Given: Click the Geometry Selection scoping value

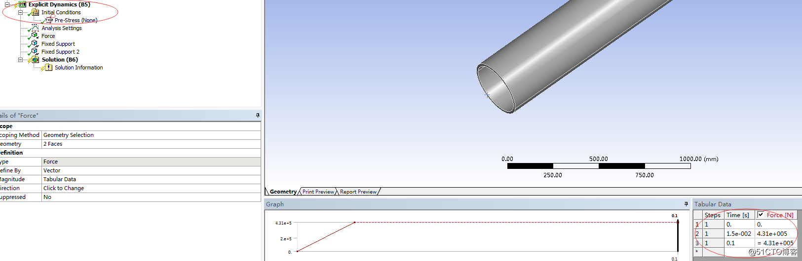Looking at the screenshot, I should coord(151,135).
